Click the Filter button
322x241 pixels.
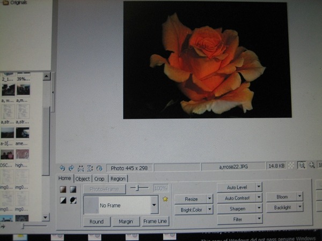[x=237, y=219]
